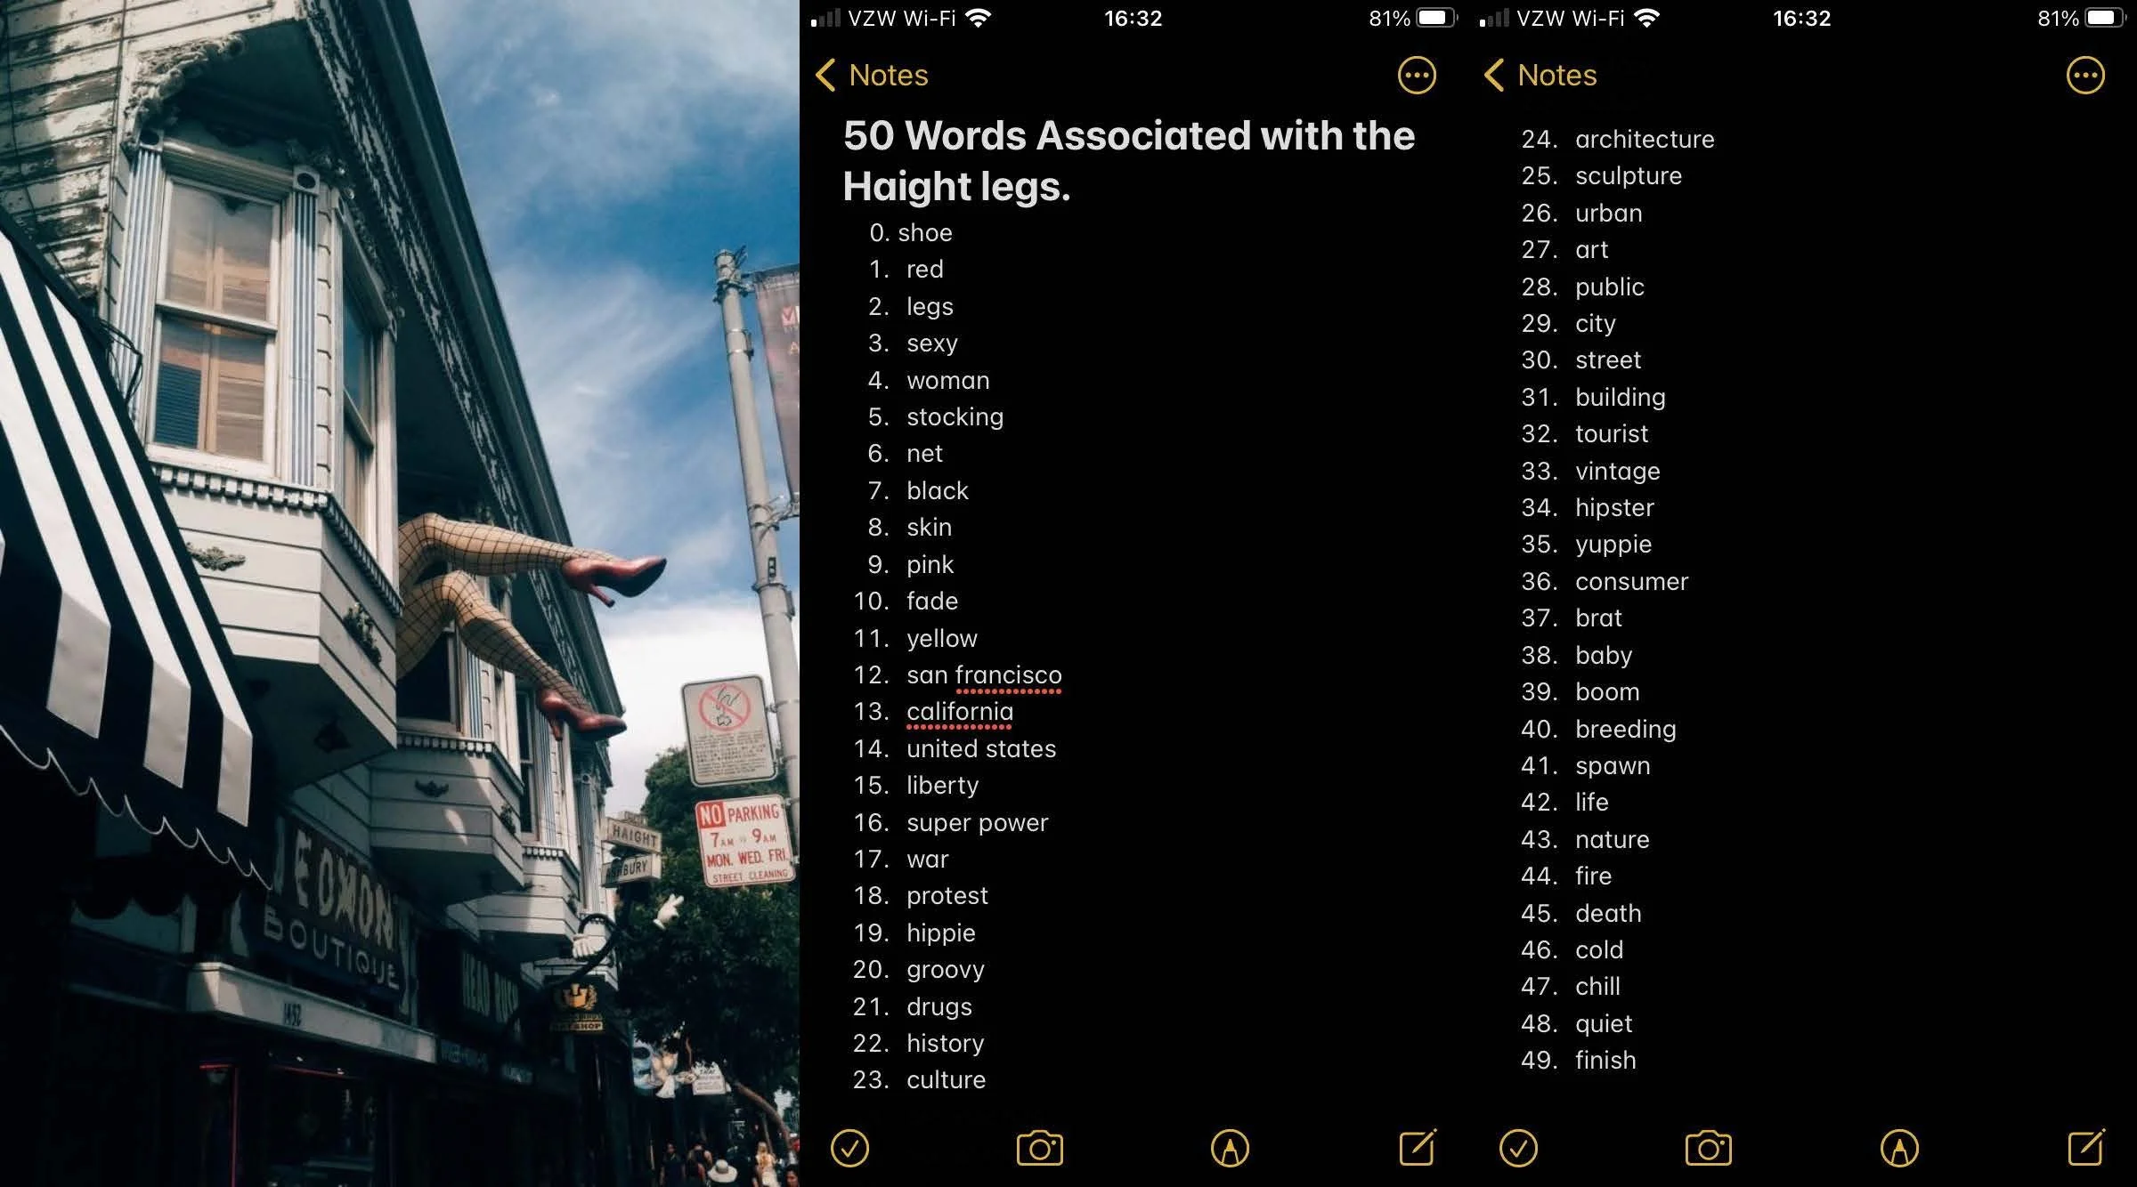Screen dimensions: 2137x1187
Task: Open the more options ellipsis in right note
Action: [2085, 76]
